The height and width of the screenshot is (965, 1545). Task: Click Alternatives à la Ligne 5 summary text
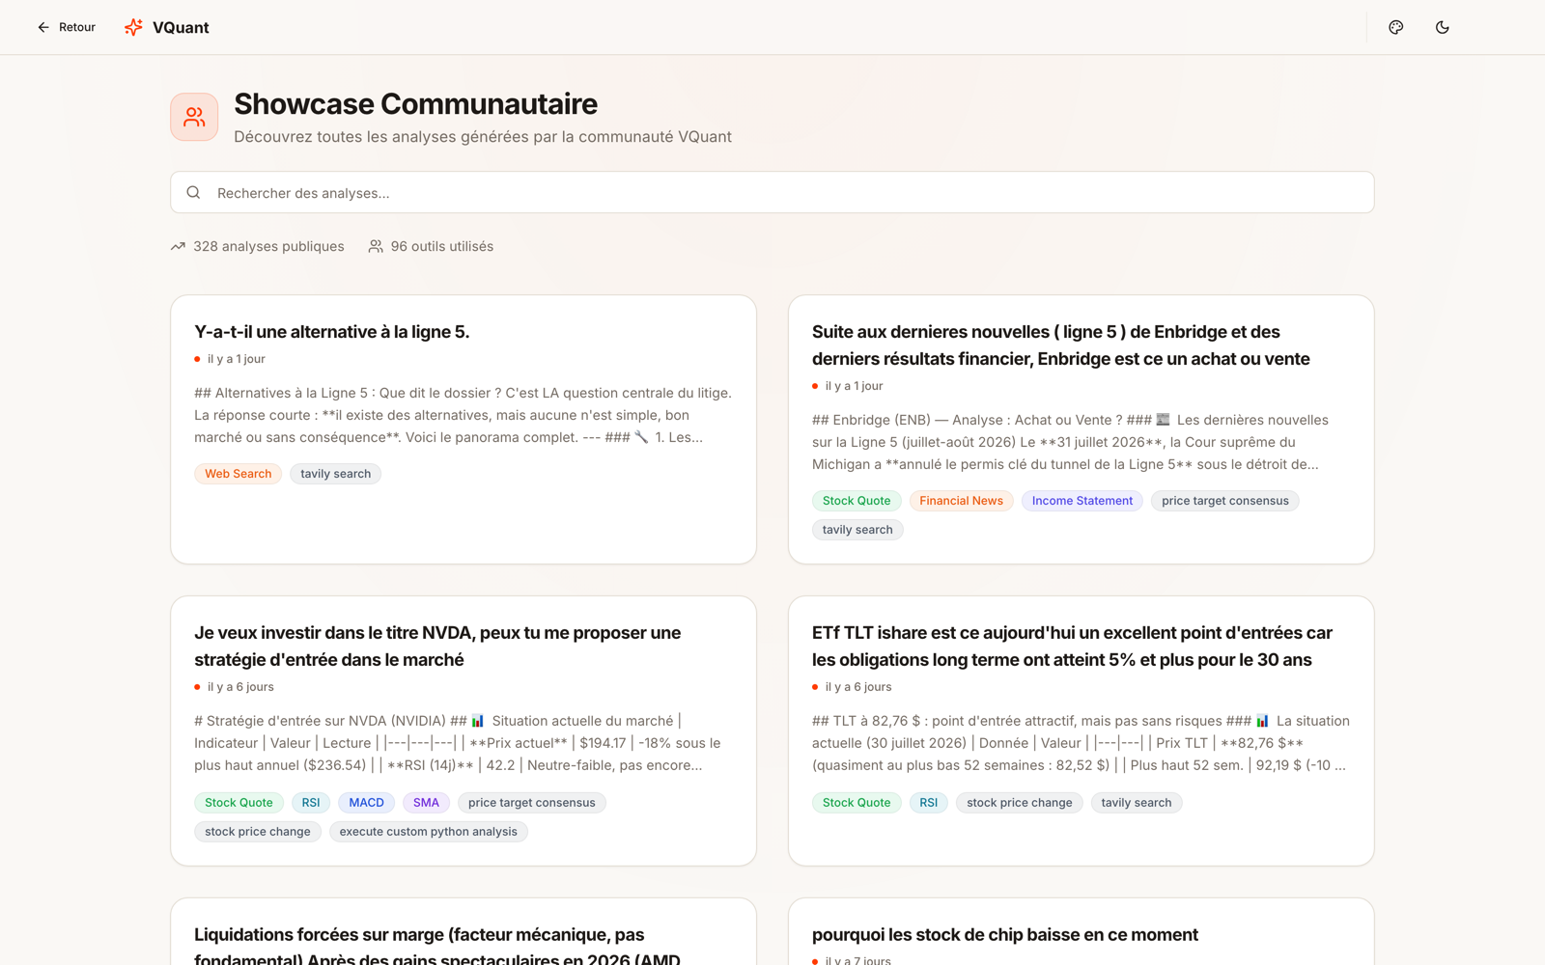pos(463,415)
